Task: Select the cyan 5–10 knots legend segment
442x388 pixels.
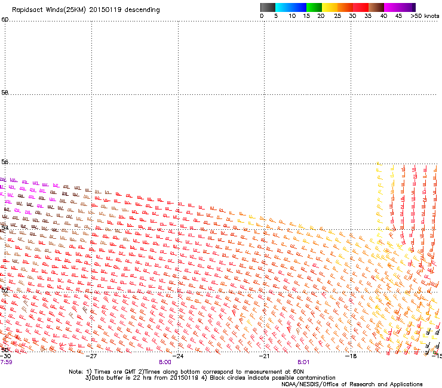Action: tap(283, 7)
